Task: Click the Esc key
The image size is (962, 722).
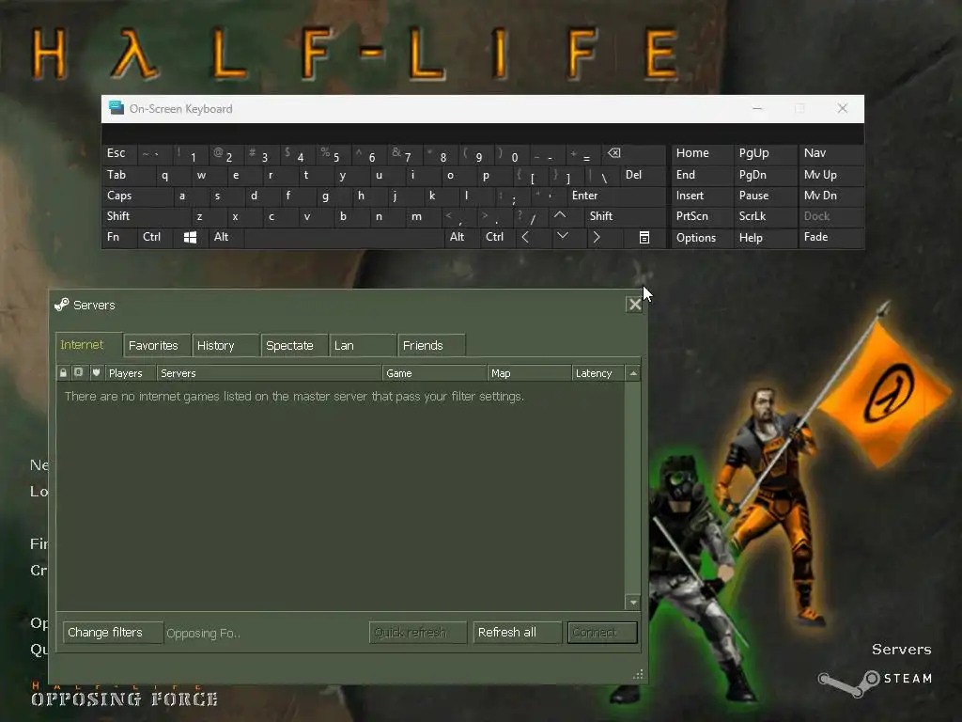Action: (x=119, y=153)
